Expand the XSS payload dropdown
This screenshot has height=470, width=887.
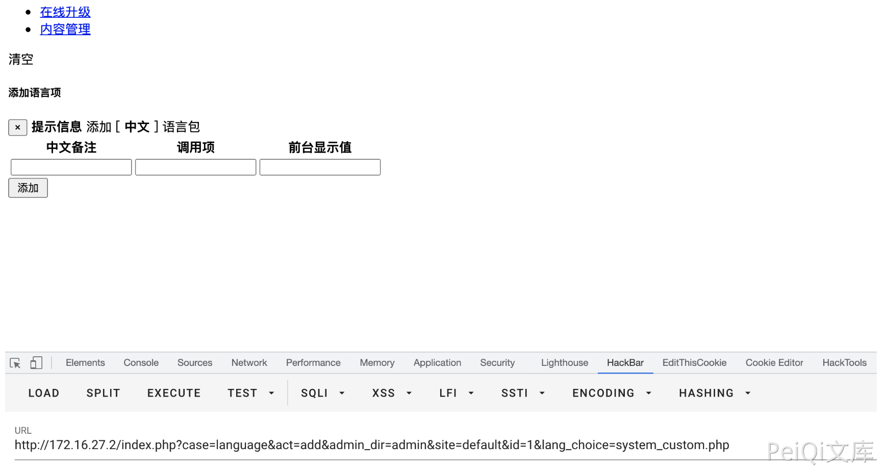392,393
